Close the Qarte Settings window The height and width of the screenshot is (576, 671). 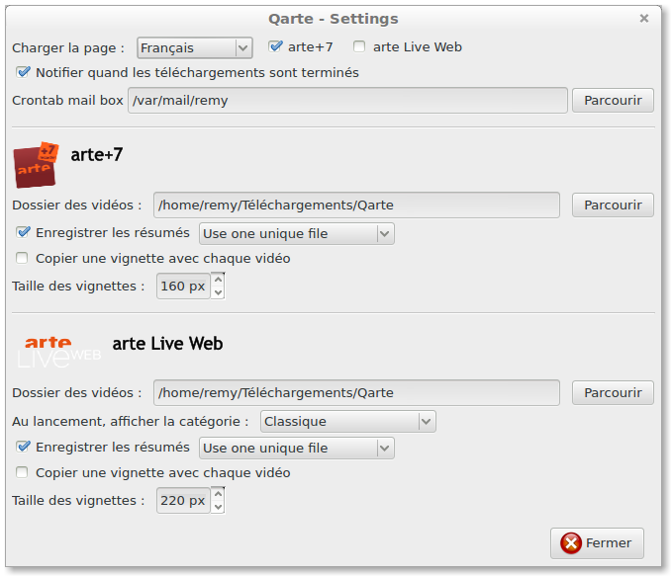tap(644, 19)
